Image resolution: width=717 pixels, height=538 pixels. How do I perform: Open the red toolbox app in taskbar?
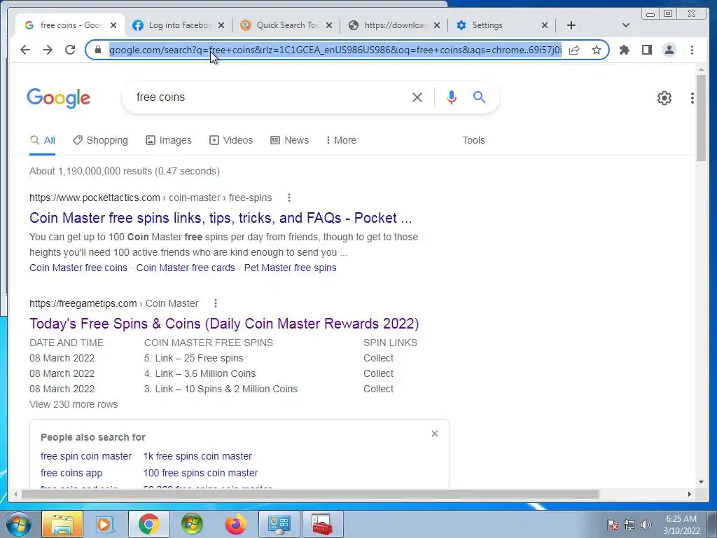click(322, 524)
